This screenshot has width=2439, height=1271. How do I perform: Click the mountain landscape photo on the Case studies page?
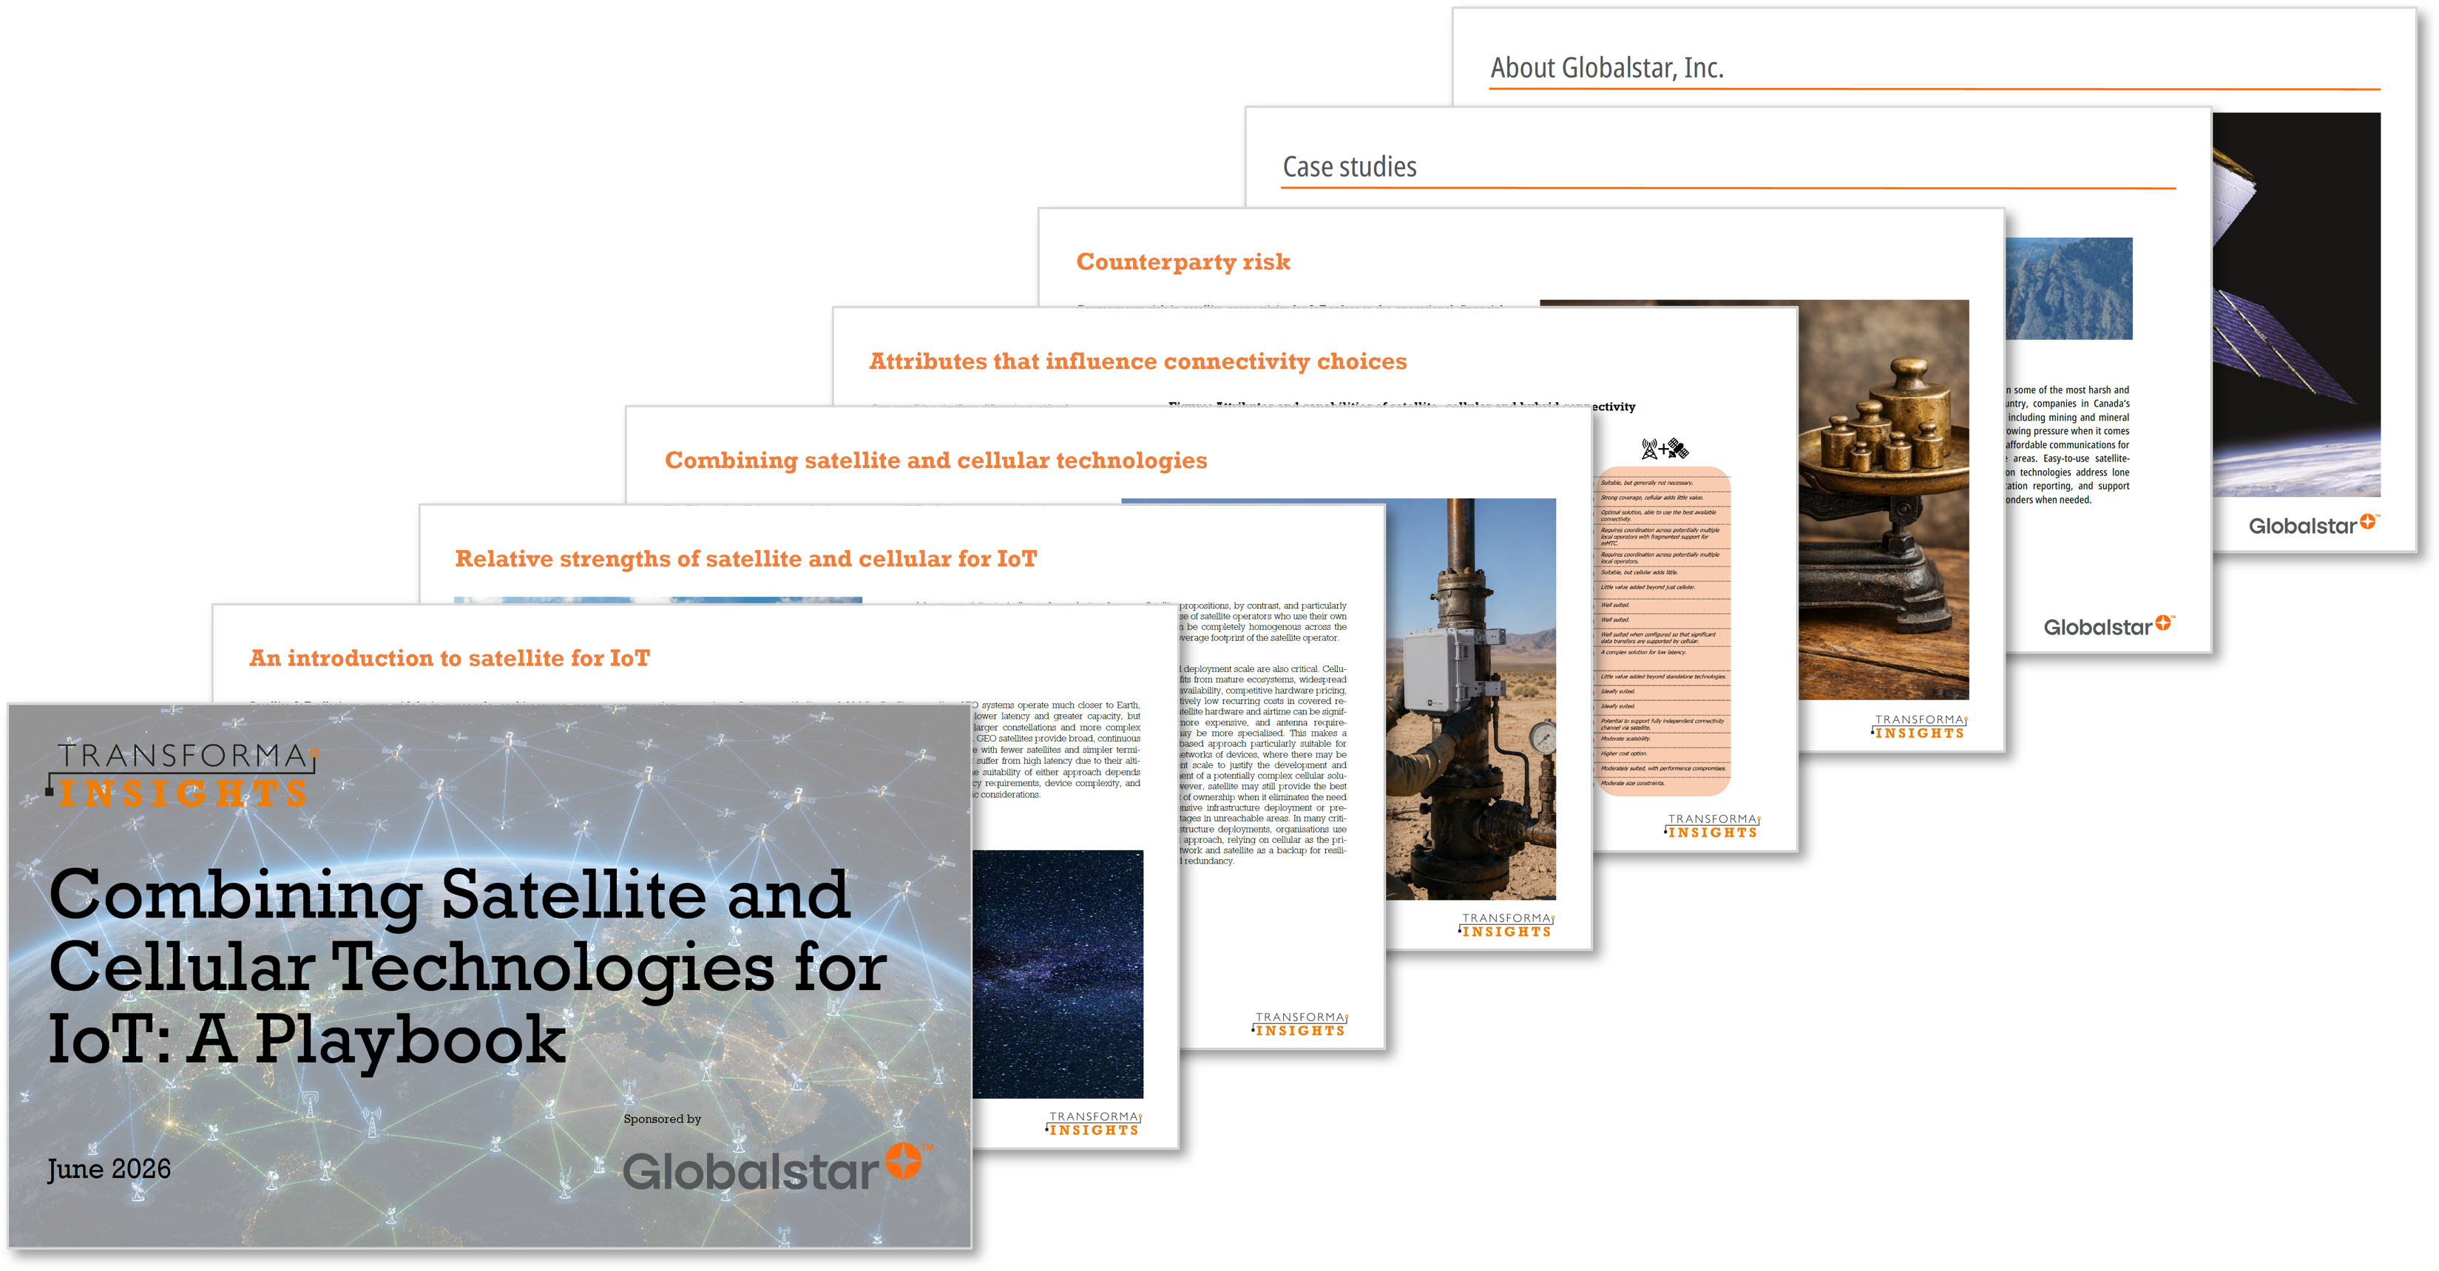[2068, 288]
